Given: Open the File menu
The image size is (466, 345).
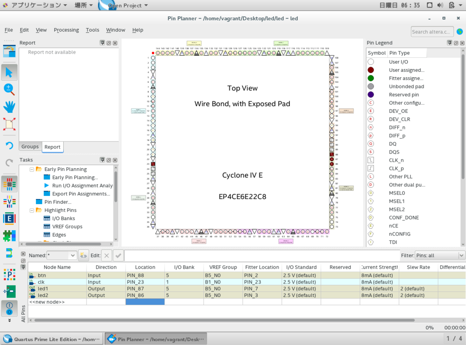Looking at the screenshot, I should point(9,30).
